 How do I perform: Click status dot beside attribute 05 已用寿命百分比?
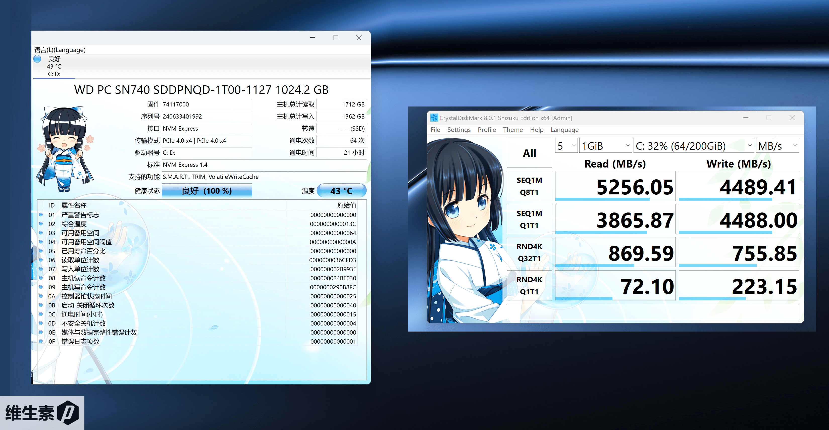[41, 251]
